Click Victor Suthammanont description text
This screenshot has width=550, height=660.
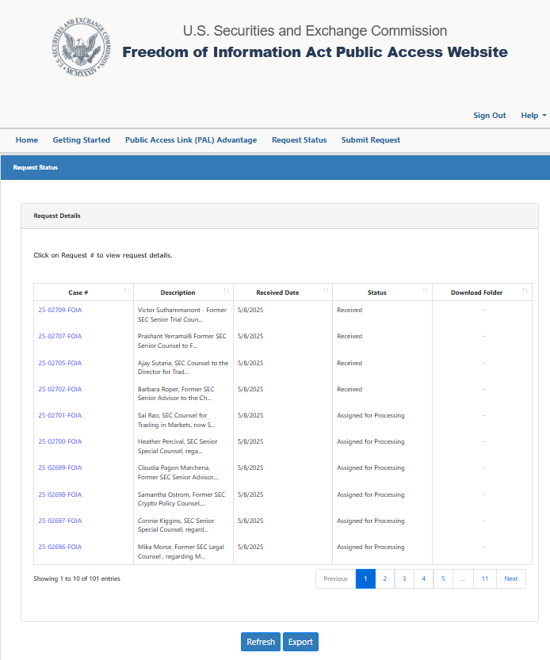[182, 315]
